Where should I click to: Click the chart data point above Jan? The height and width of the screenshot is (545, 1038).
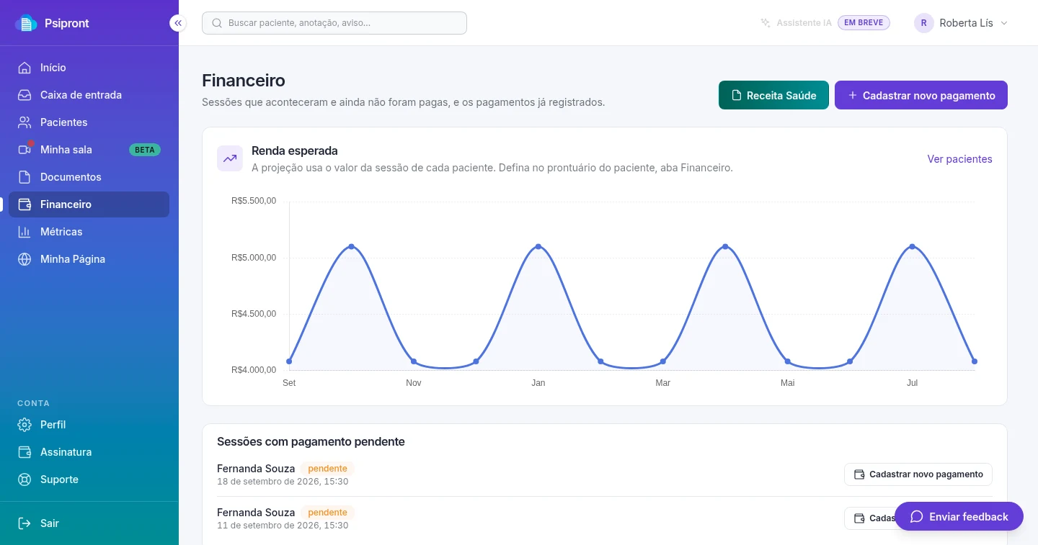(538, 247)
